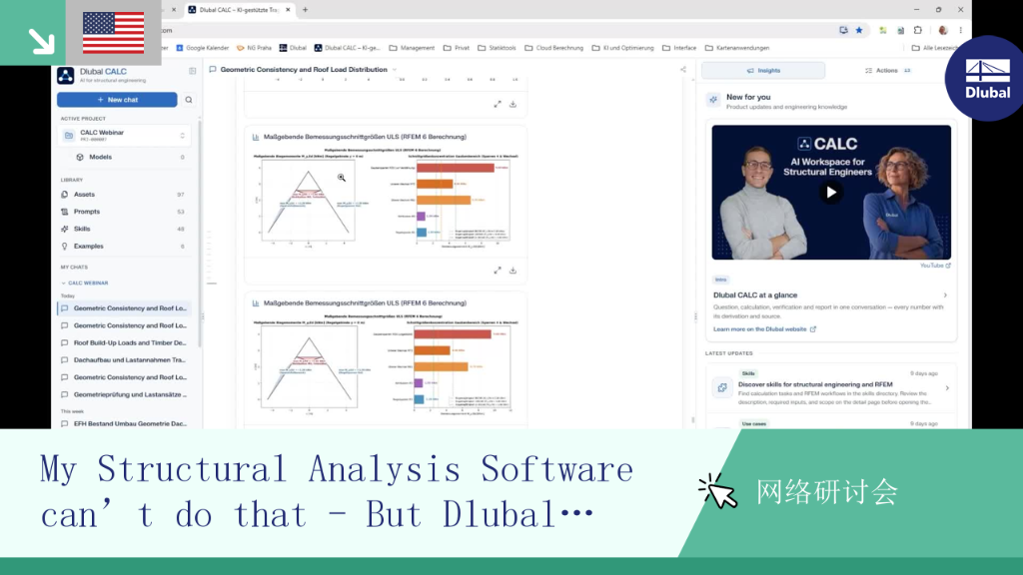Bookmark the page with the star icon
The height and width of the screenshot is (575, 1023).
pos(859,30)
